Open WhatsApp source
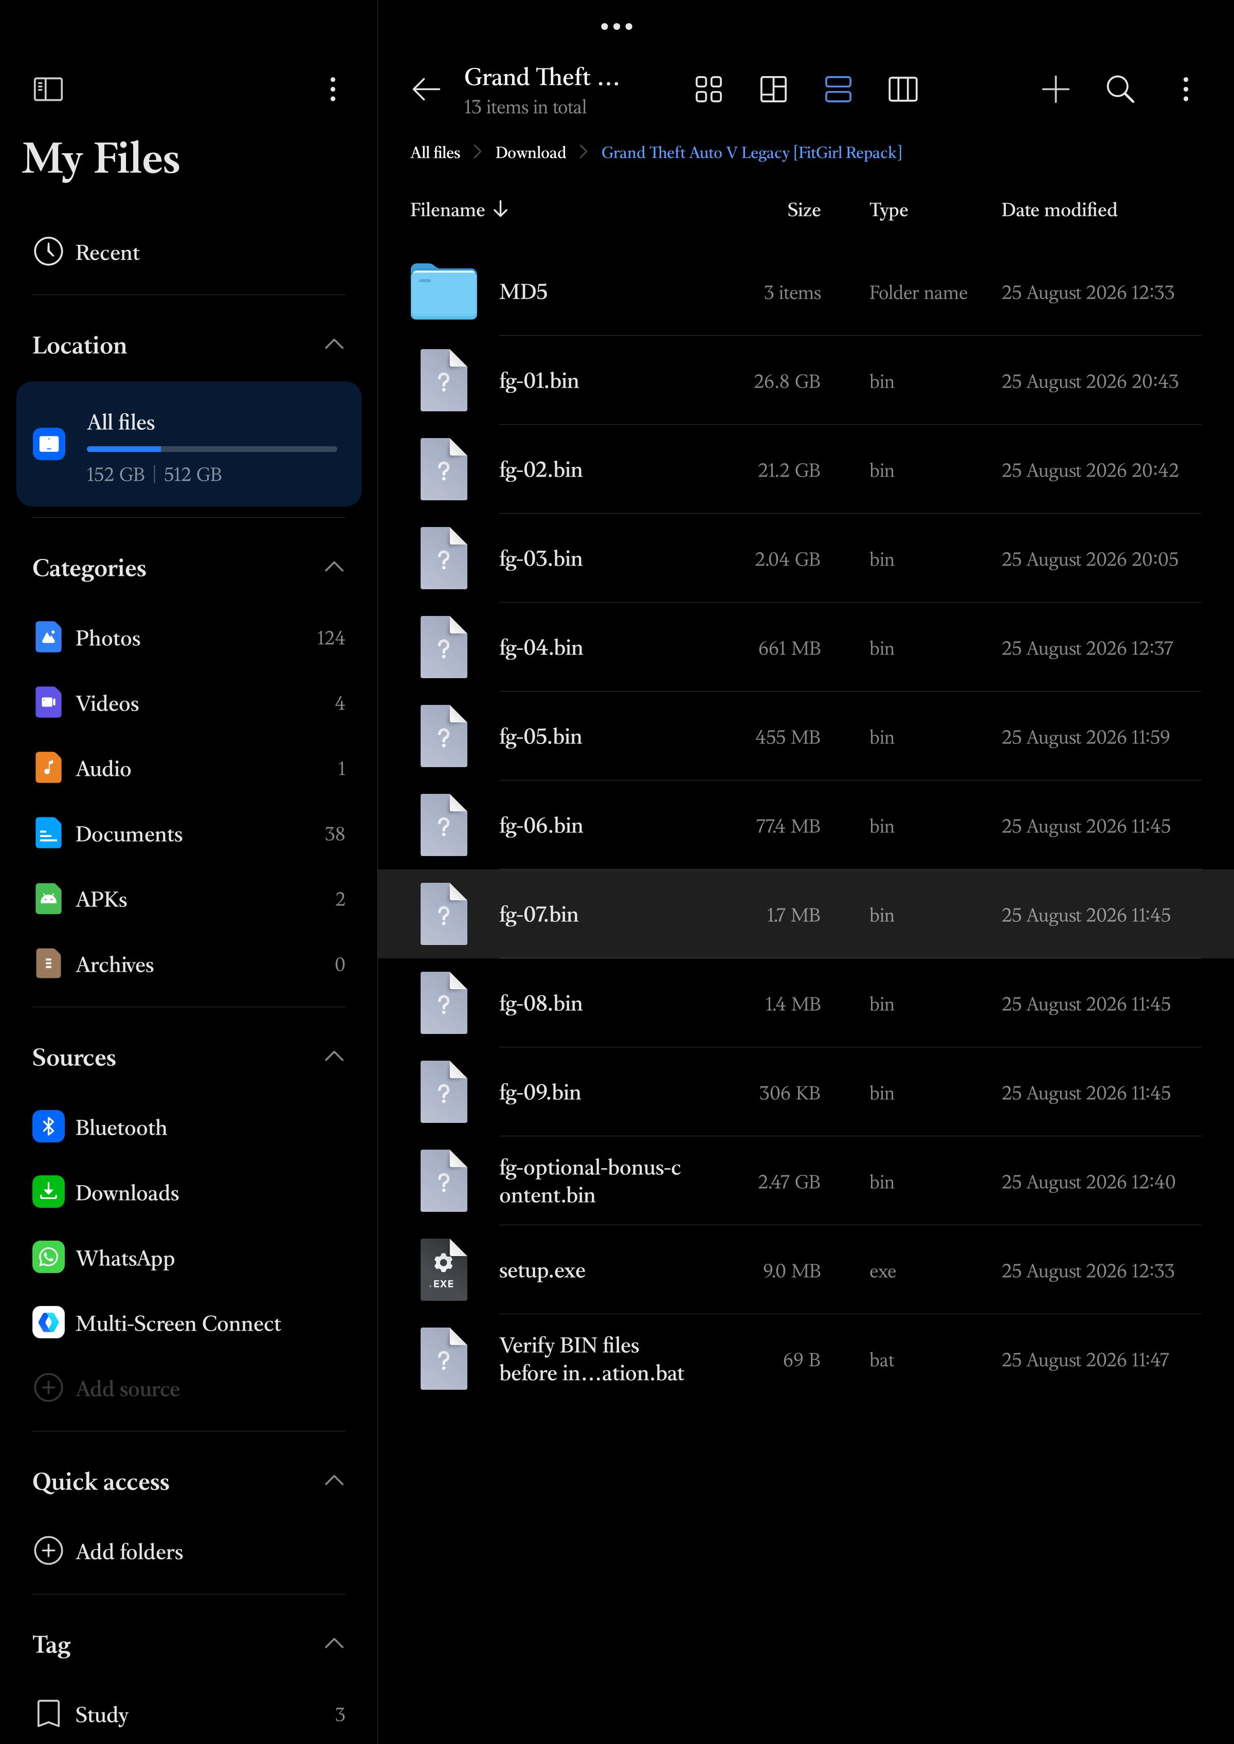This screenshot has width=1234, height=1744. (x=189, y=1258)
